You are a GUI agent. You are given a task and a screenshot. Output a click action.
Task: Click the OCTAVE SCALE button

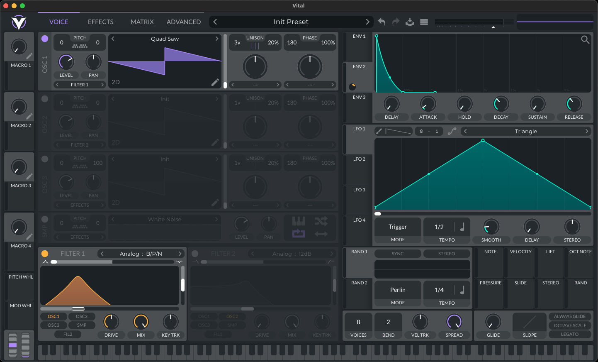(570, 325)
